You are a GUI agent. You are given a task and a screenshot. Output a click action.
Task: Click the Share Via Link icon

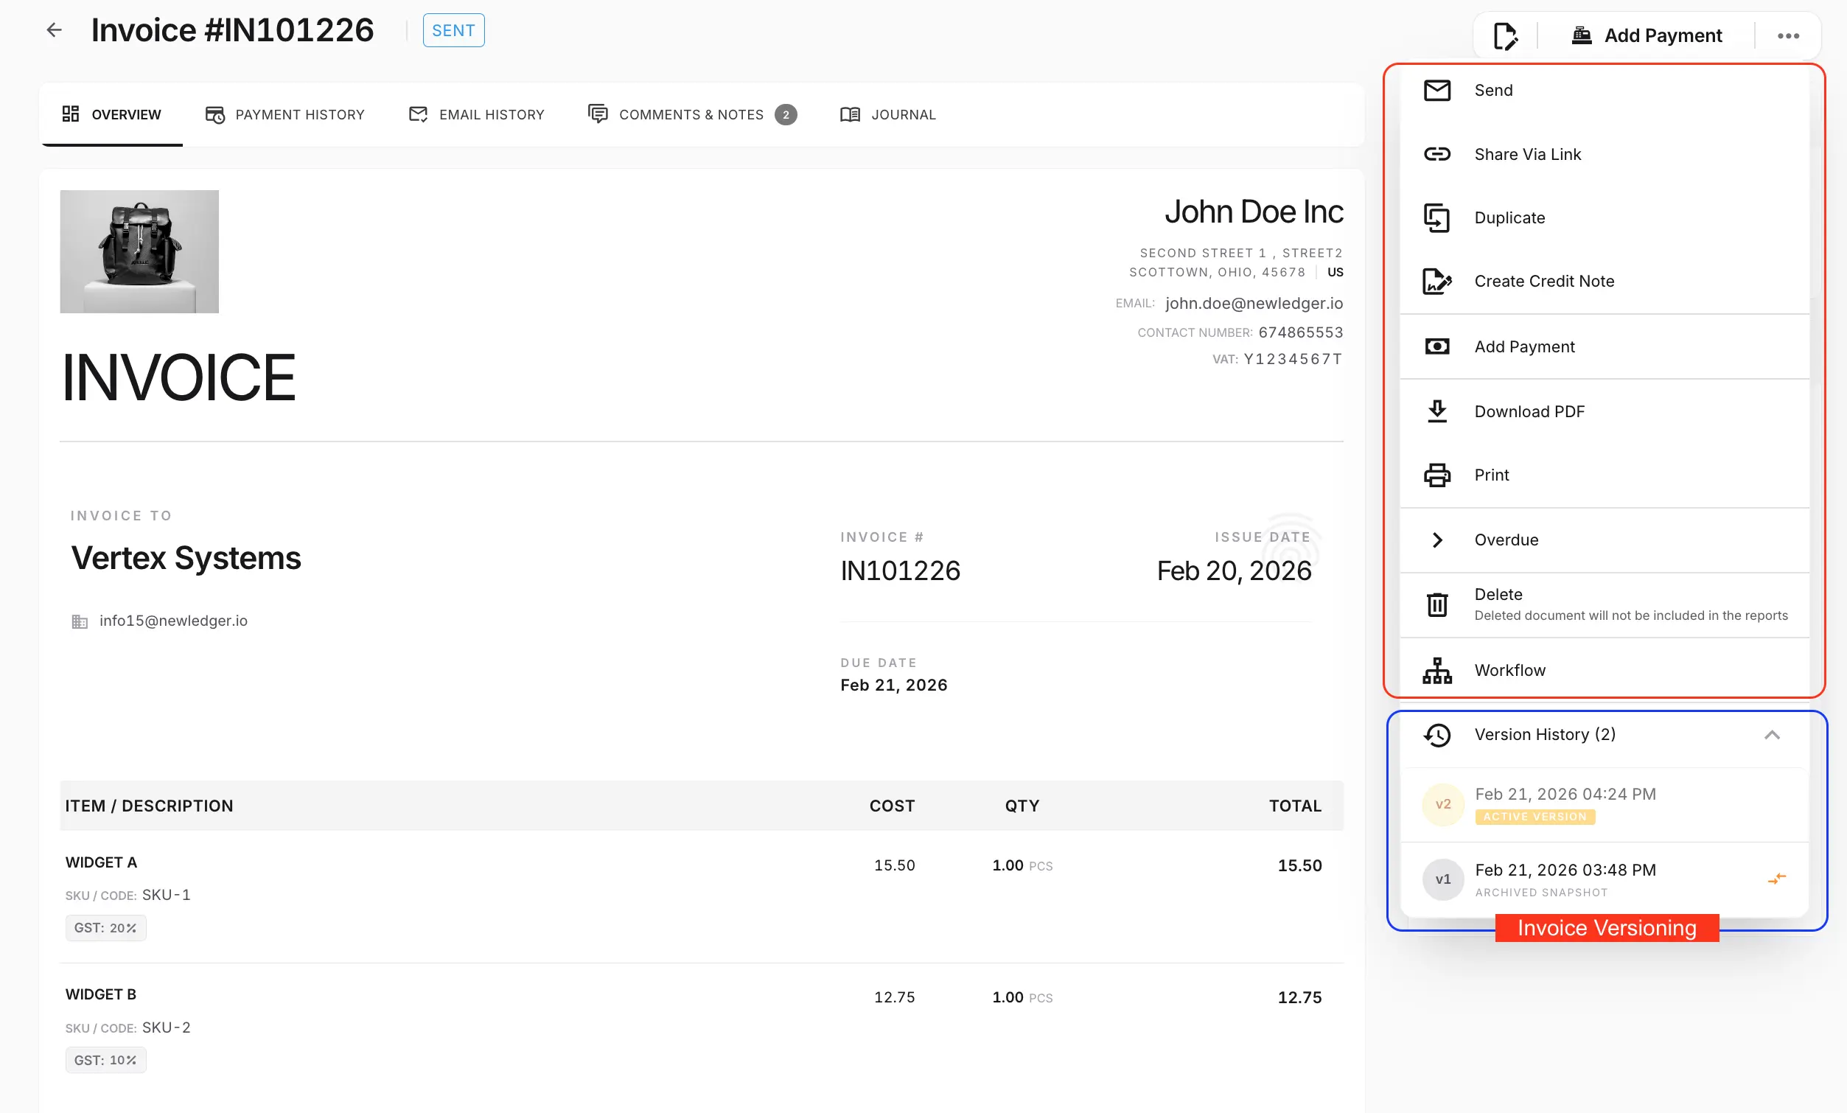coord(1438,153)
